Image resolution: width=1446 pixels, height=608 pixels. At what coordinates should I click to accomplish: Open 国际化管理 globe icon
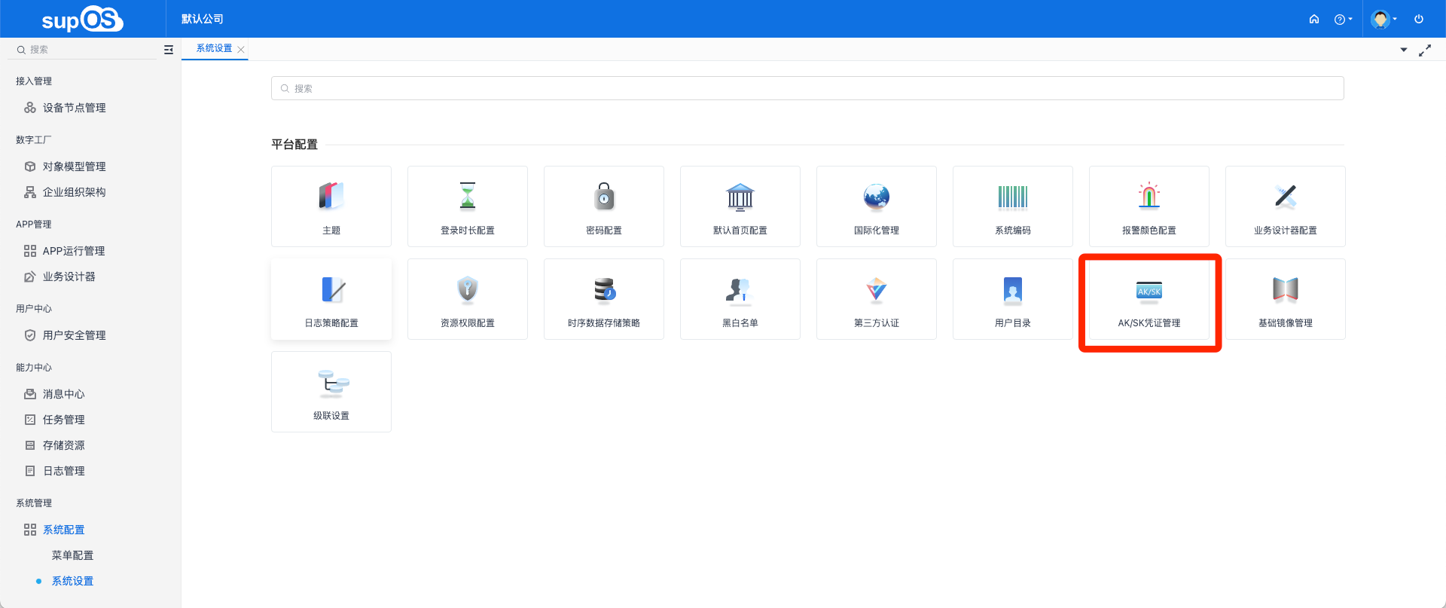pyautogui.click(x=876, y=197)
